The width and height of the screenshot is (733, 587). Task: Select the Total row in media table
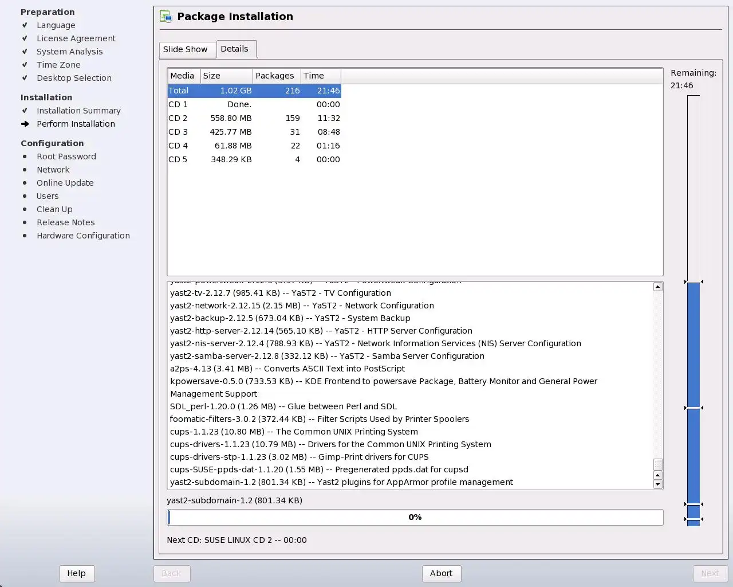(x=254, y=91)
